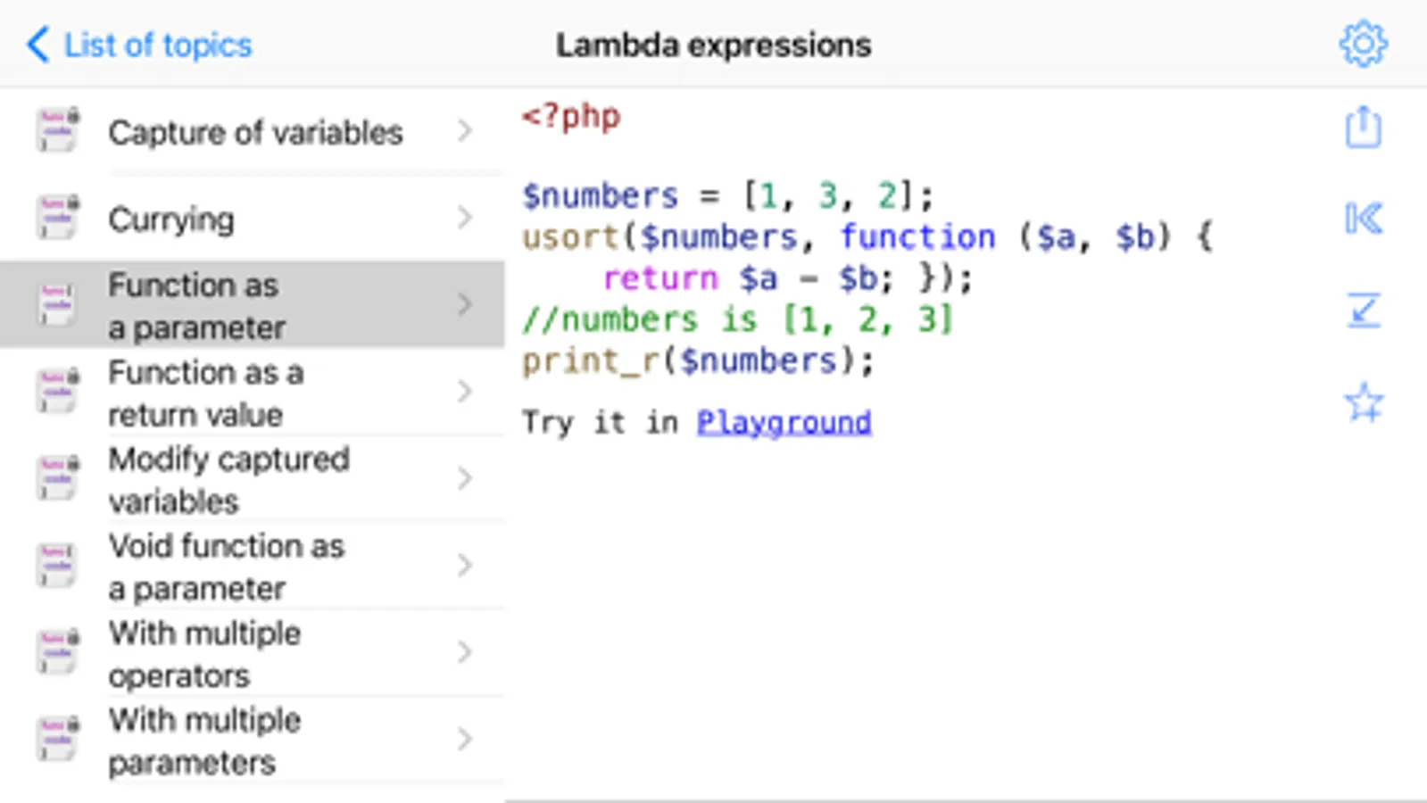Tap the Capture of variables document icon
The height and width of the screenshot is (803, 1427).
point(58,130)
